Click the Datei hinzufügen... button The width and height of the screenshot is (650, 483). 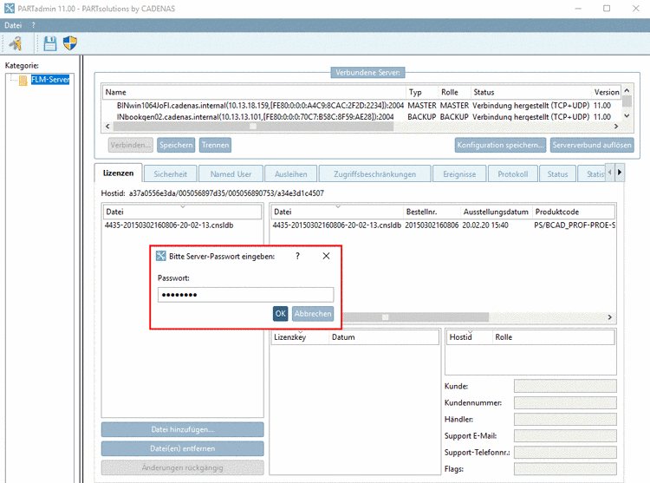point(182,429)
